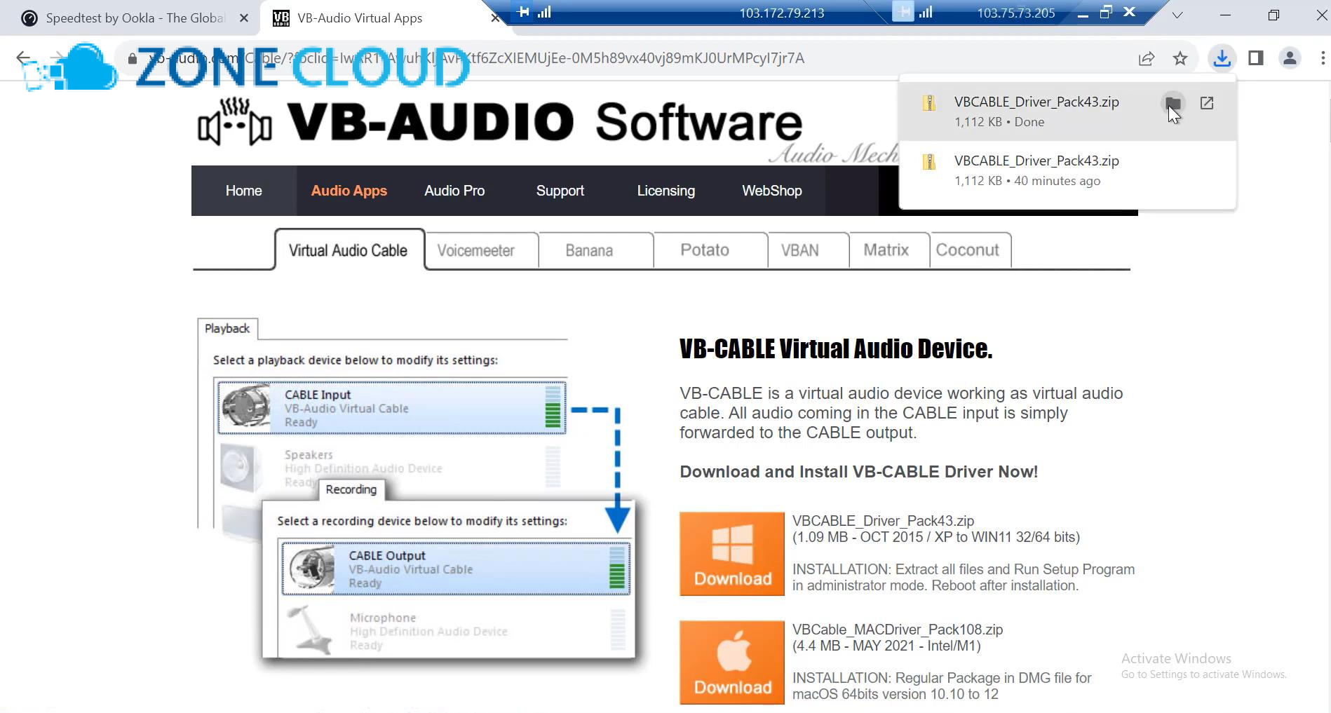Click the VBCABLE_Driver_Pack43.zip download link

(x=883, y=520)
